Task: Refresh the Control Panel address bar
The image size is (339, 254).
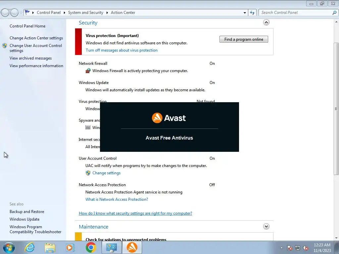Action: [x=252, y=13]
